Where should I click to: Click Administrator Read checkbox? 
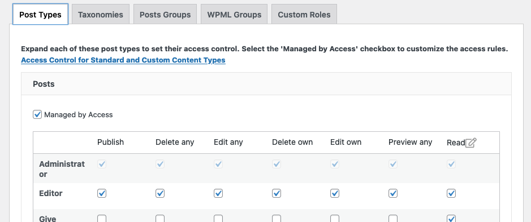[451, 164]
